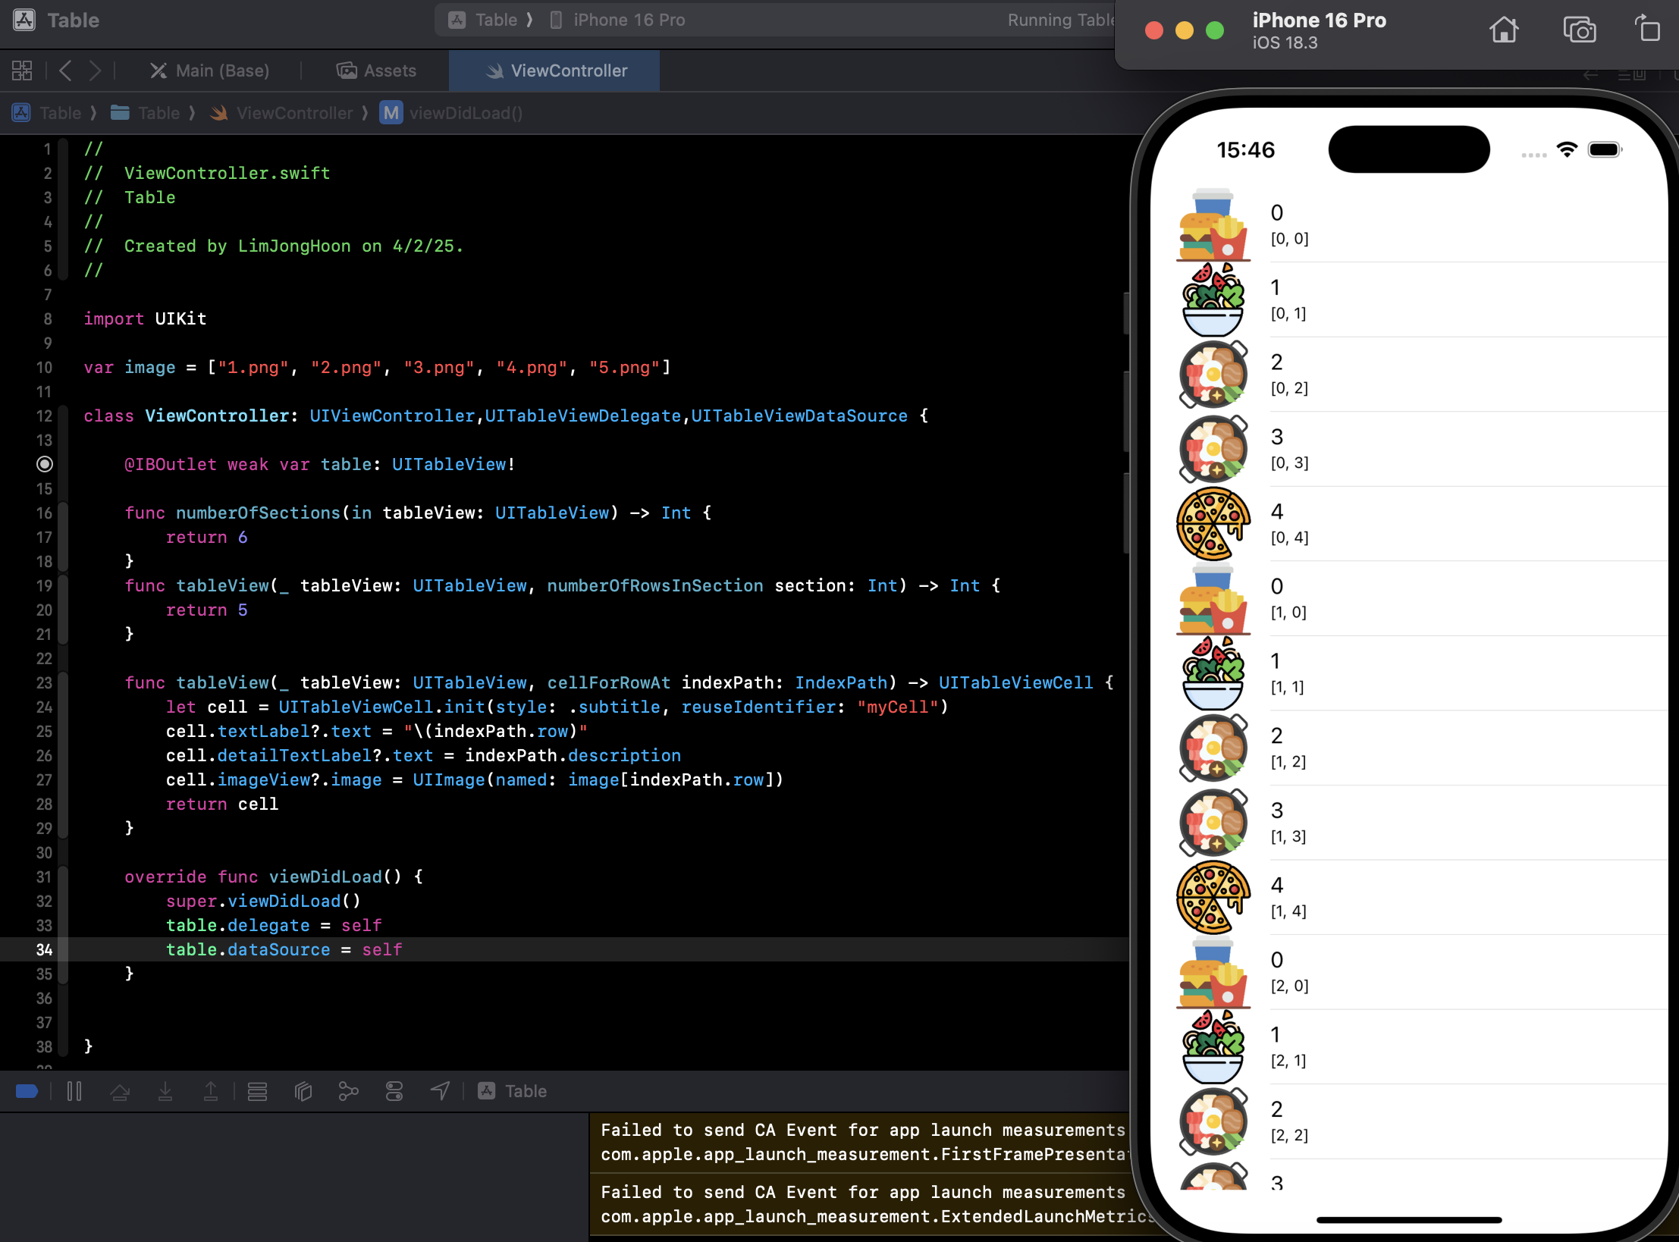Screen dimensions: 1679x1242
Task: Open iPhone 16 Pro destination selector
Action: point(629,20)
